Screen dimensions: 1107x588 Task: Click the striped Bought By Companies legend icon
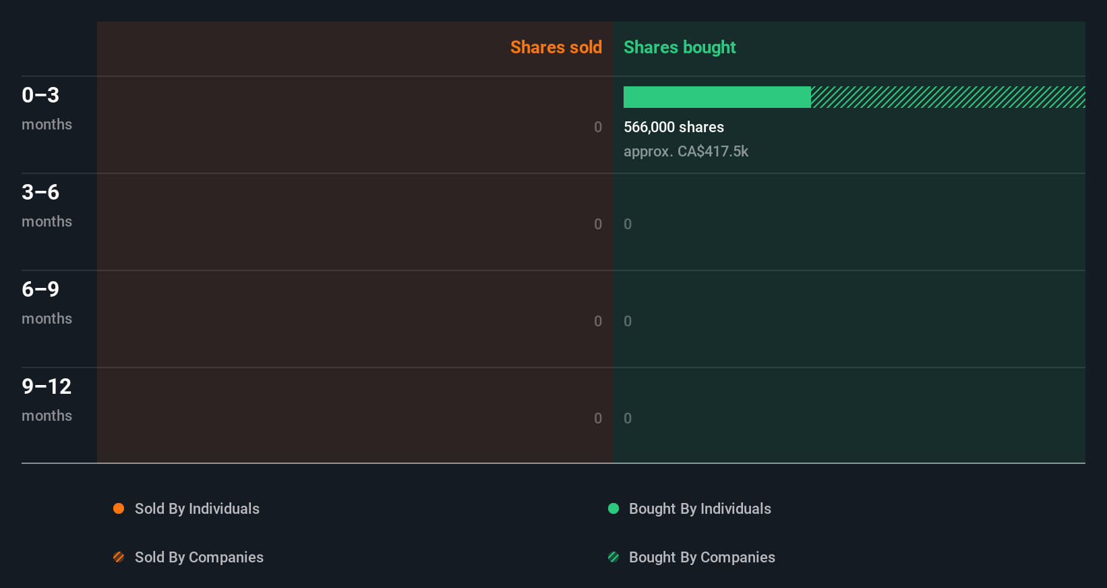tap(614, 557)
